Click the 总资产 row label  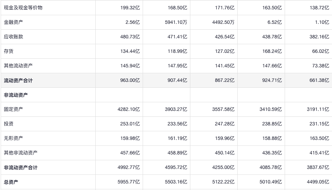coord(11,182)
